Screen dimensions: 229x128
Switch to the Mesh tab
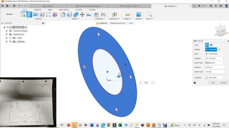(50, 10)
